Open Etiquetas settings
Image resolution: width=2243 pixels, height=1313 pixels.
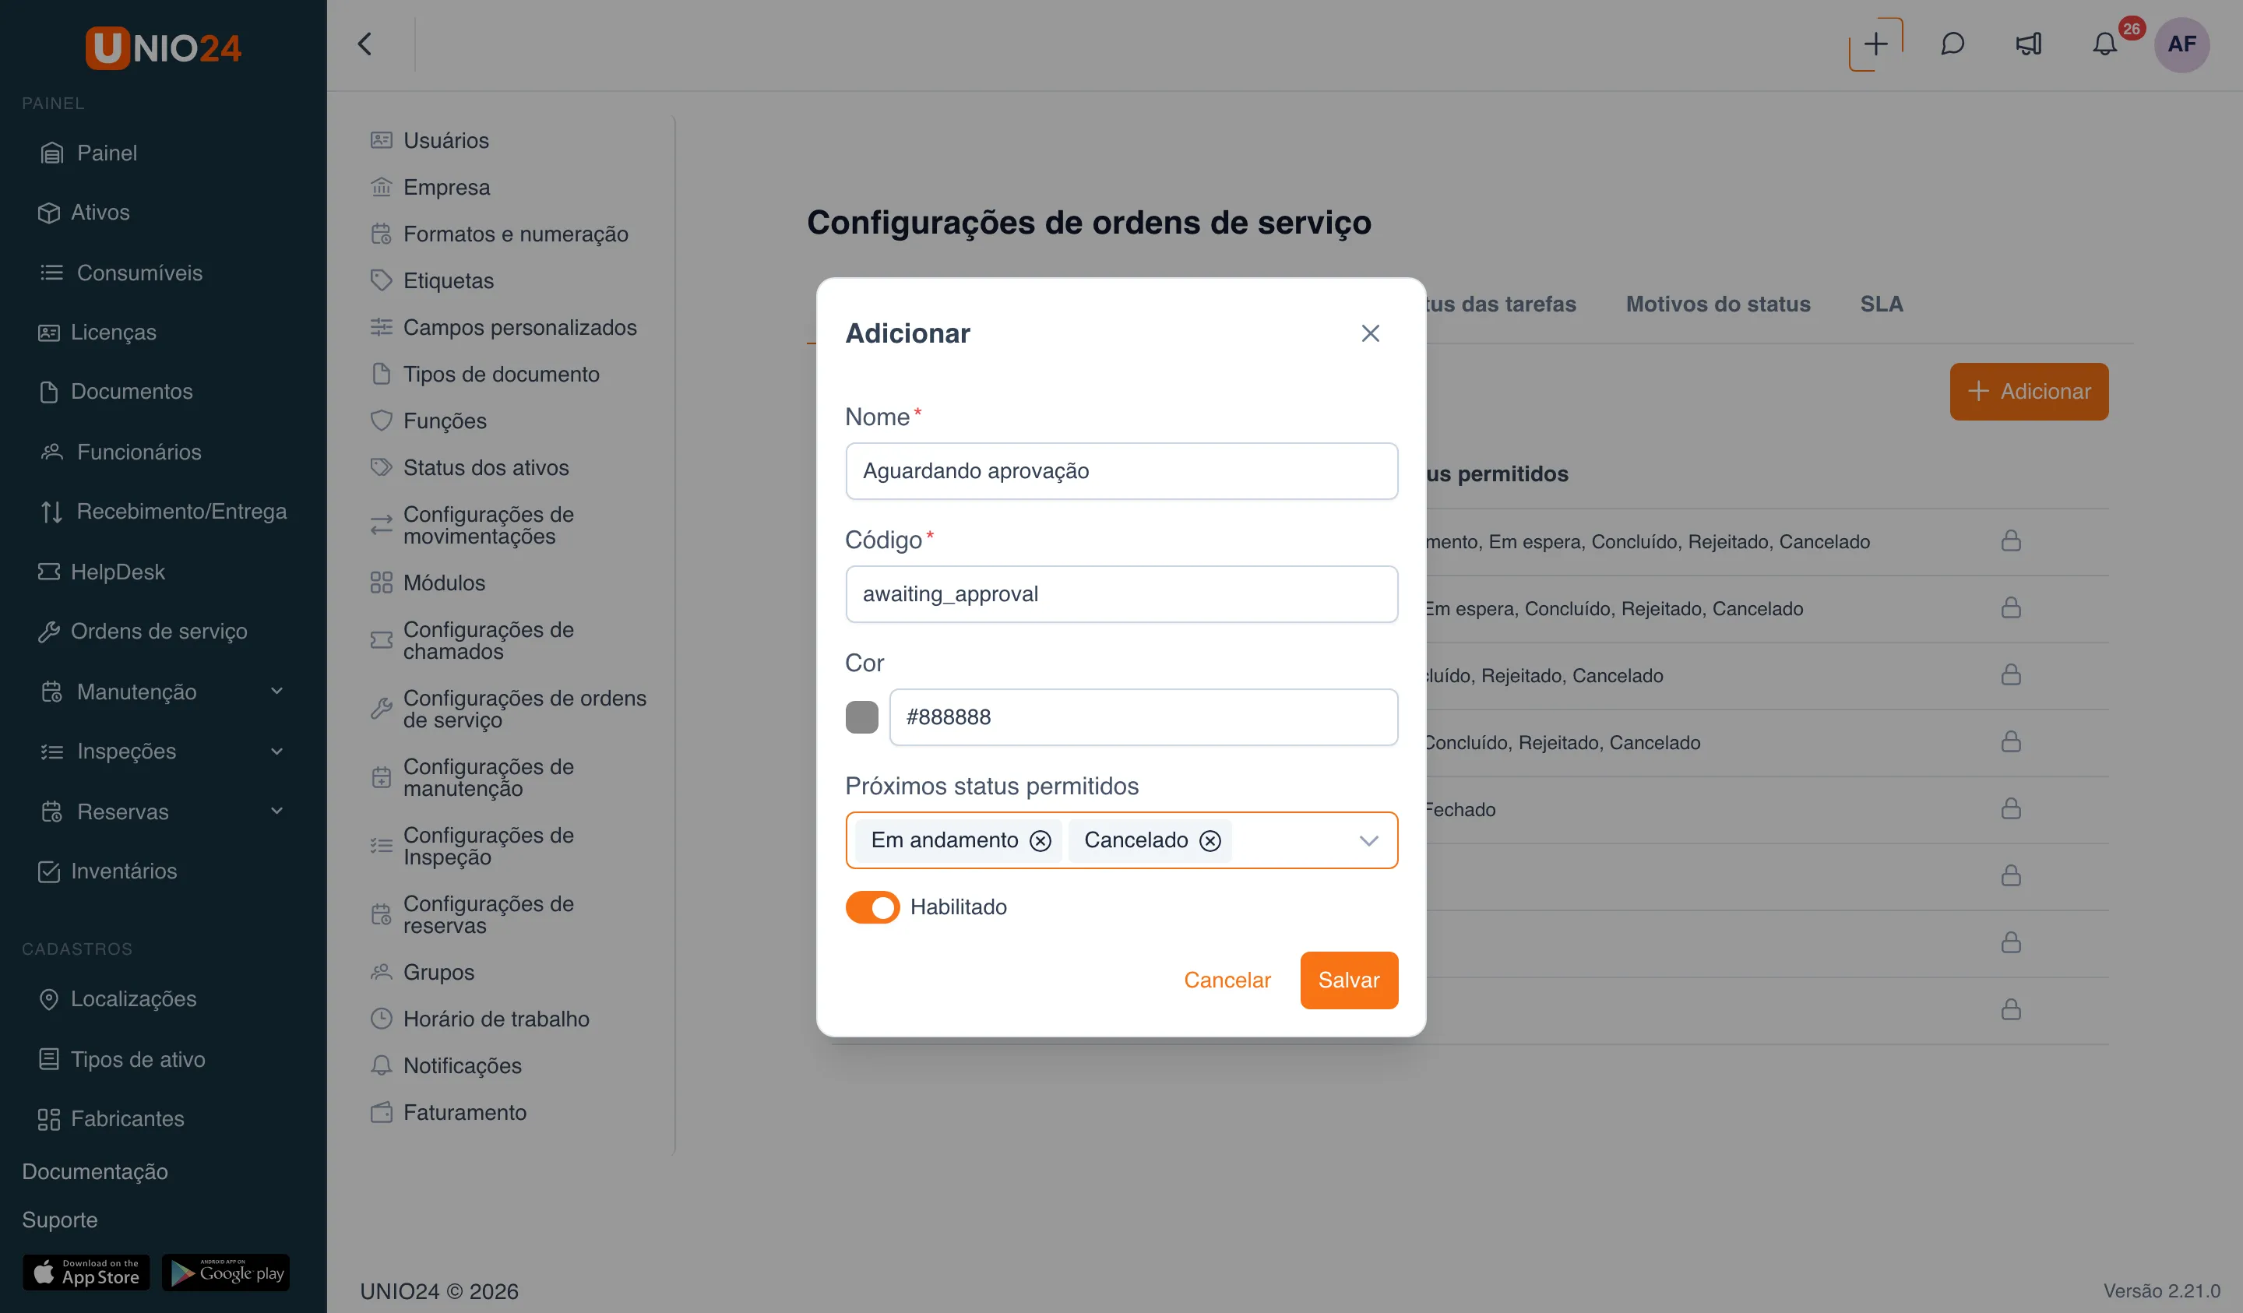[x=431, y=280]
